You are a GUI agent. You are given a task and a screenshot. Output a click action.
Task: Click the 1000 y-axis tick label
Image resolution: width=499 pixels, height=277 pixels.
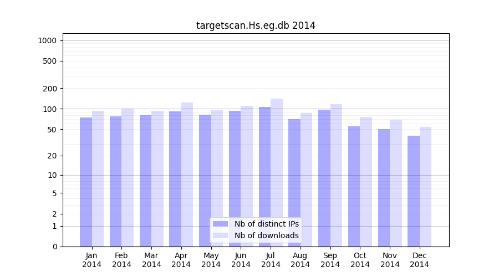tap(47, 40)
